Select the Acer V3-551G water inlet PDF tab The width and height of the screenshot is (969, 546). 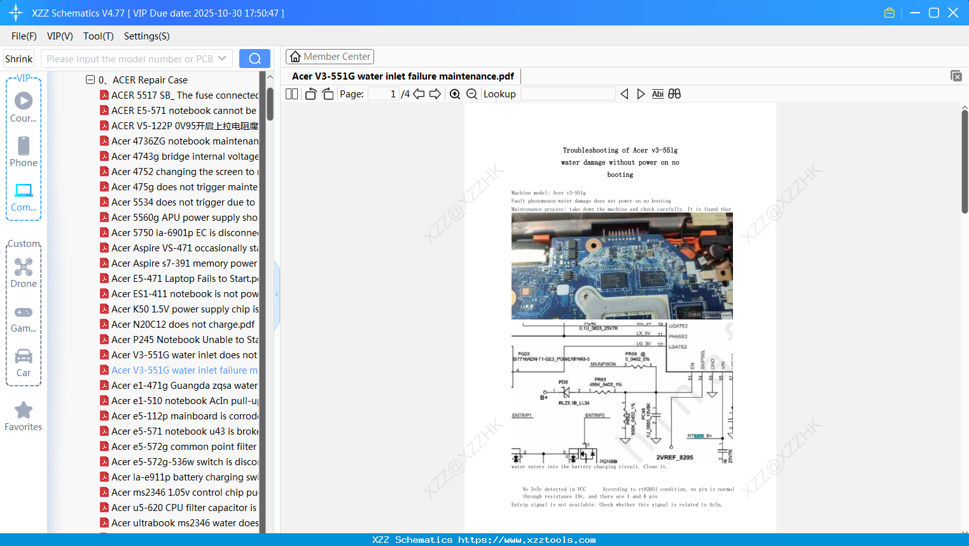pos(403,76)
